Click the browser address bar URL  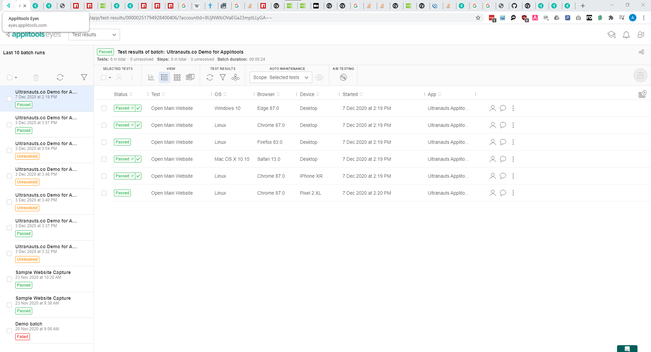coord(181,18)
